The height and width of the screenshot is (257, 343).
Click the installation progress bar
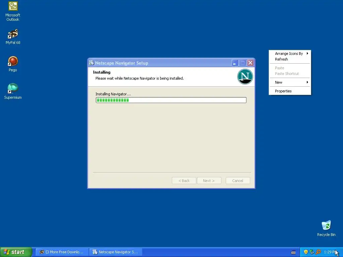click(171, 100)
